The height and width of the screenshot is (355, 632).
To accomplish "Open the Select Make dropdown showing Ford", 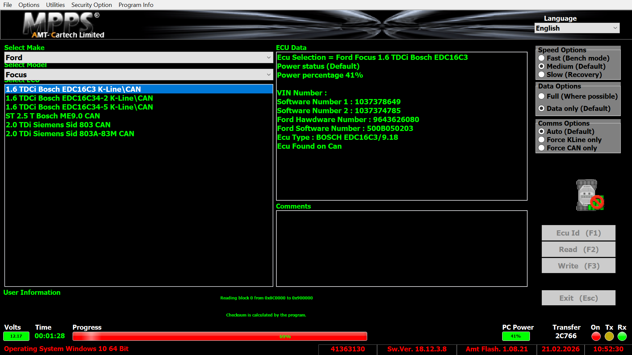I will pos(138,58).
